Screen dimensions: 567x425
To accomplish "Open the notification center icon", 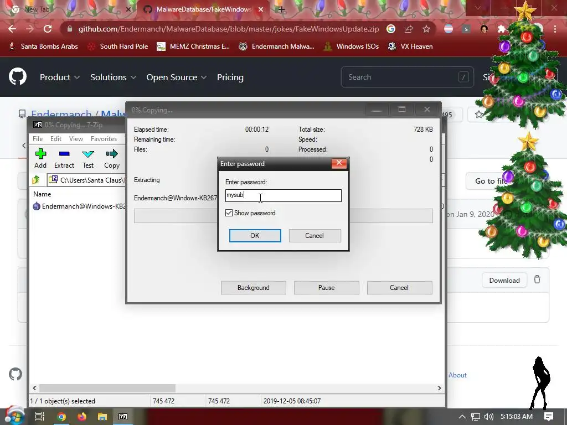I will click(x=549, y=417).
